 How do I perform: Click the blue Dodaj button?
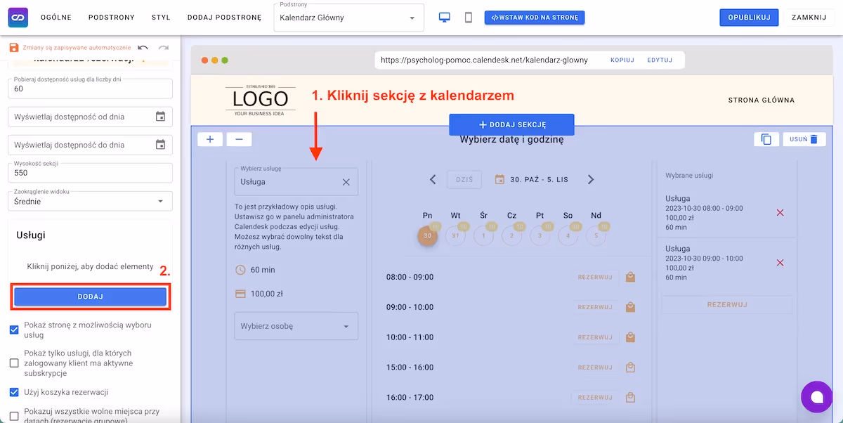[x=90, y=297]
